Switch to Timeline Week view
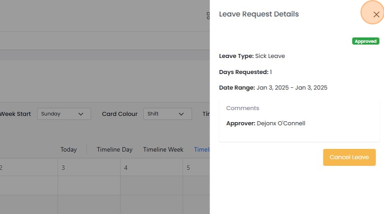384x214 pixels. tap(163, 149)
